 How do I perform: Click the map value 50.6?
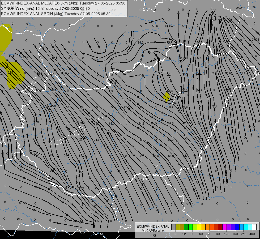155,26
